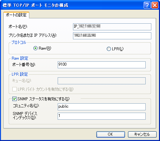The width and height of the screenshot is (160, 141).
Task: Click the キュー名(Q) input field
Action: click(x=102, y=81)
